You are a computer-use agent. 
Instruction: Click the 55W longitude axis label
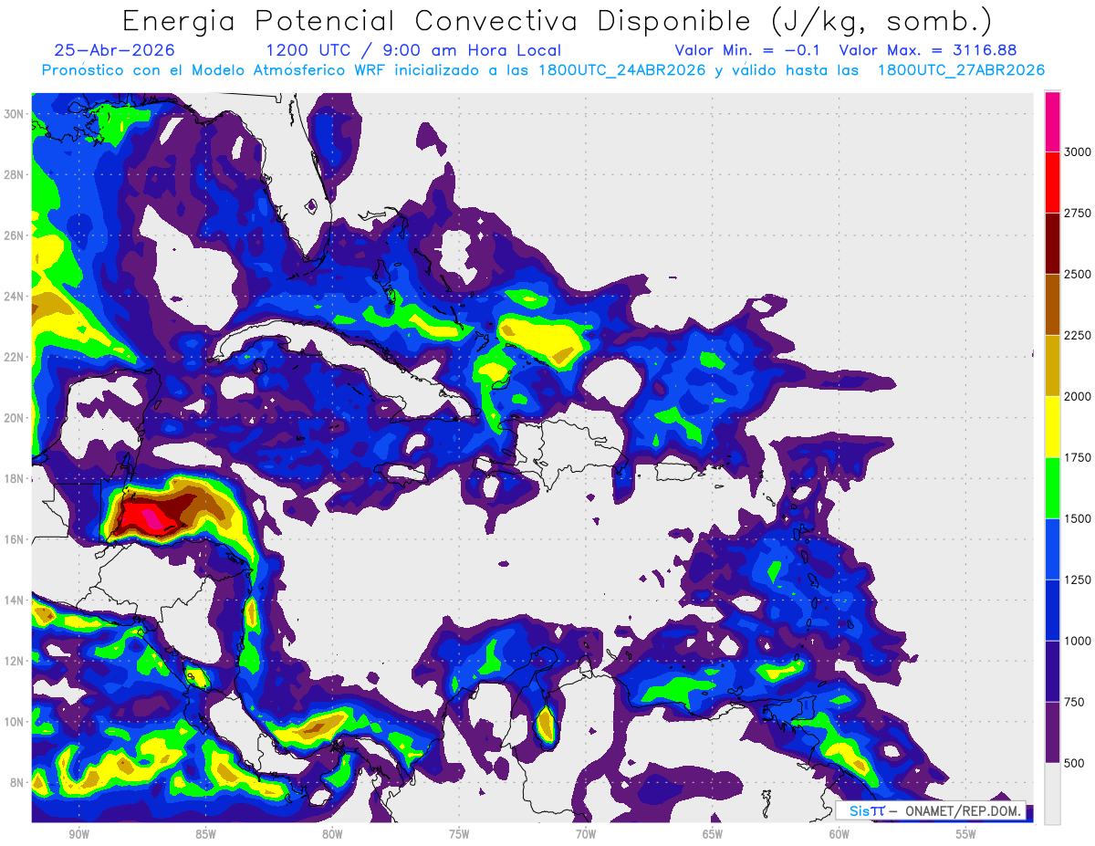[x=965, y=834]
